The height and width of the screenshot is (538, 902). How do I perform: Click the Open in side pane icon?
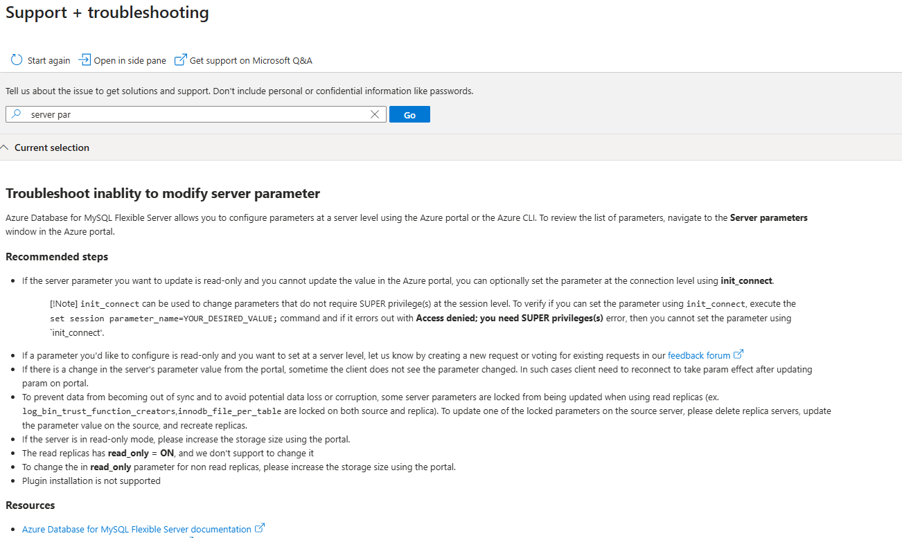coord(85,60)
